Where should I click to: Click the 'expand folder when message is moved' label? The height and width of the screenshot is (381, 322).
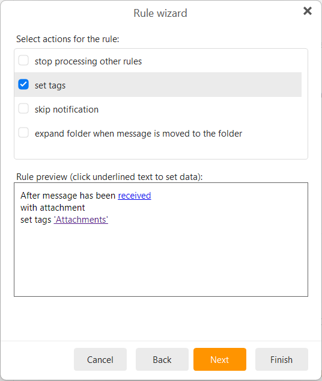coord(138,134)
